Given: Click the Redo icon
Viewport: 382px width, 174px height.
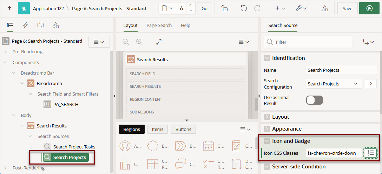Looking at the screenshot, I should point(257,8).
